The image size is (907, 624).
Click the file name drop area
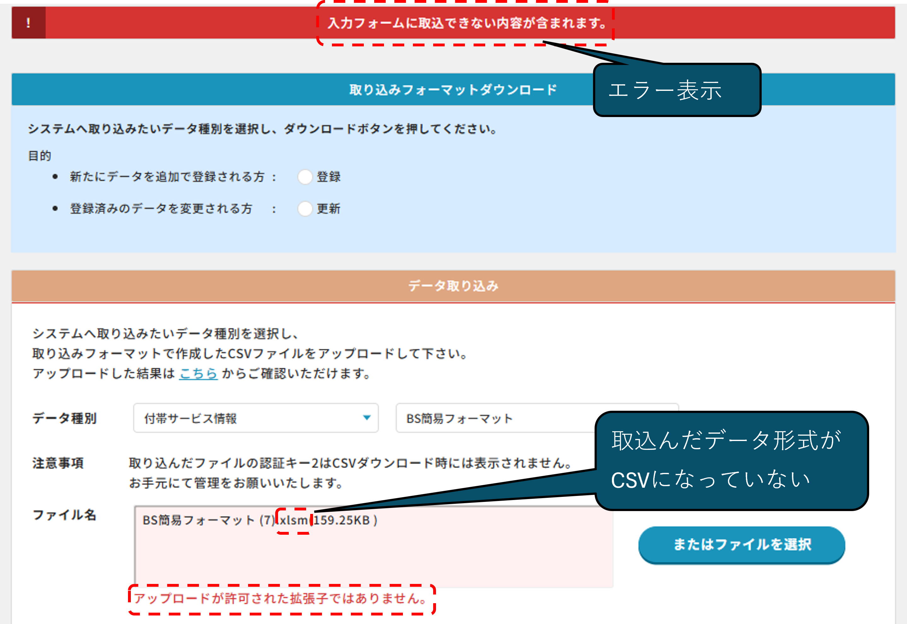(x=374, y=547)
